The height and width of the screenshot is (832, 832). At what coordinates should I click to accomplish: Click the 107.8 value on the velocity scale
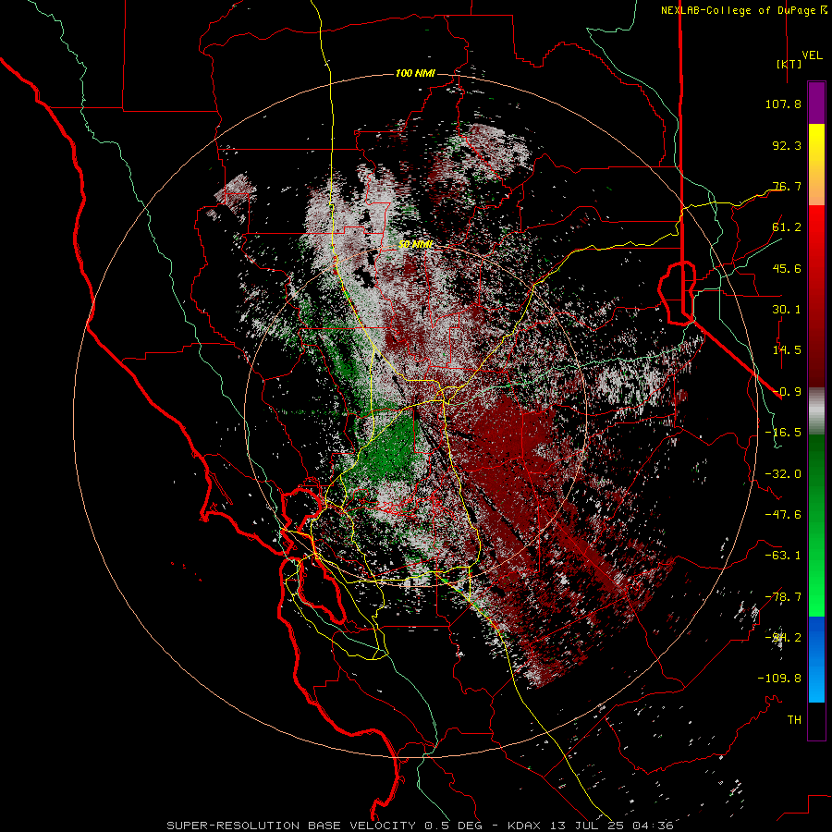[783, 104]
